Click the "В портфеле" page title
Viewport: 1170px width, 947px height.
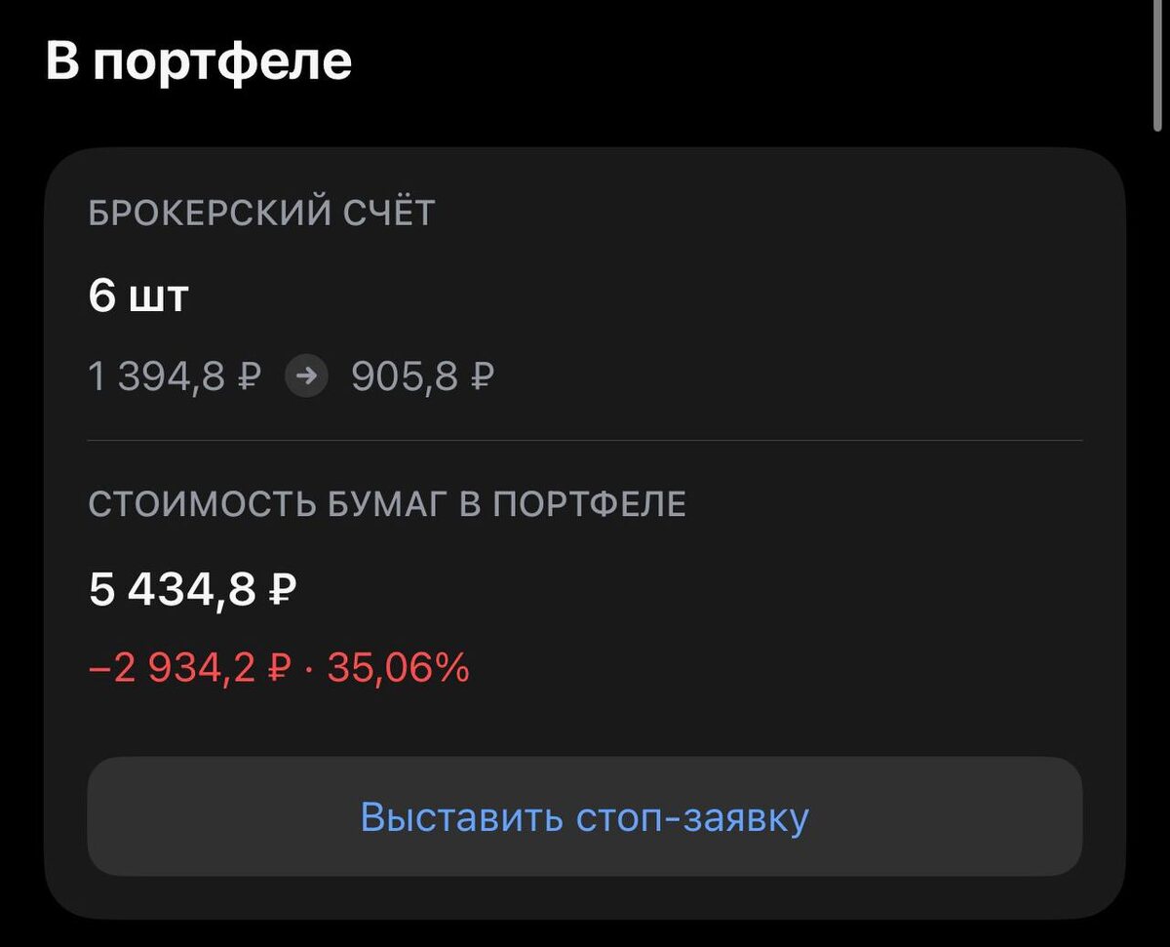[199, 61]
